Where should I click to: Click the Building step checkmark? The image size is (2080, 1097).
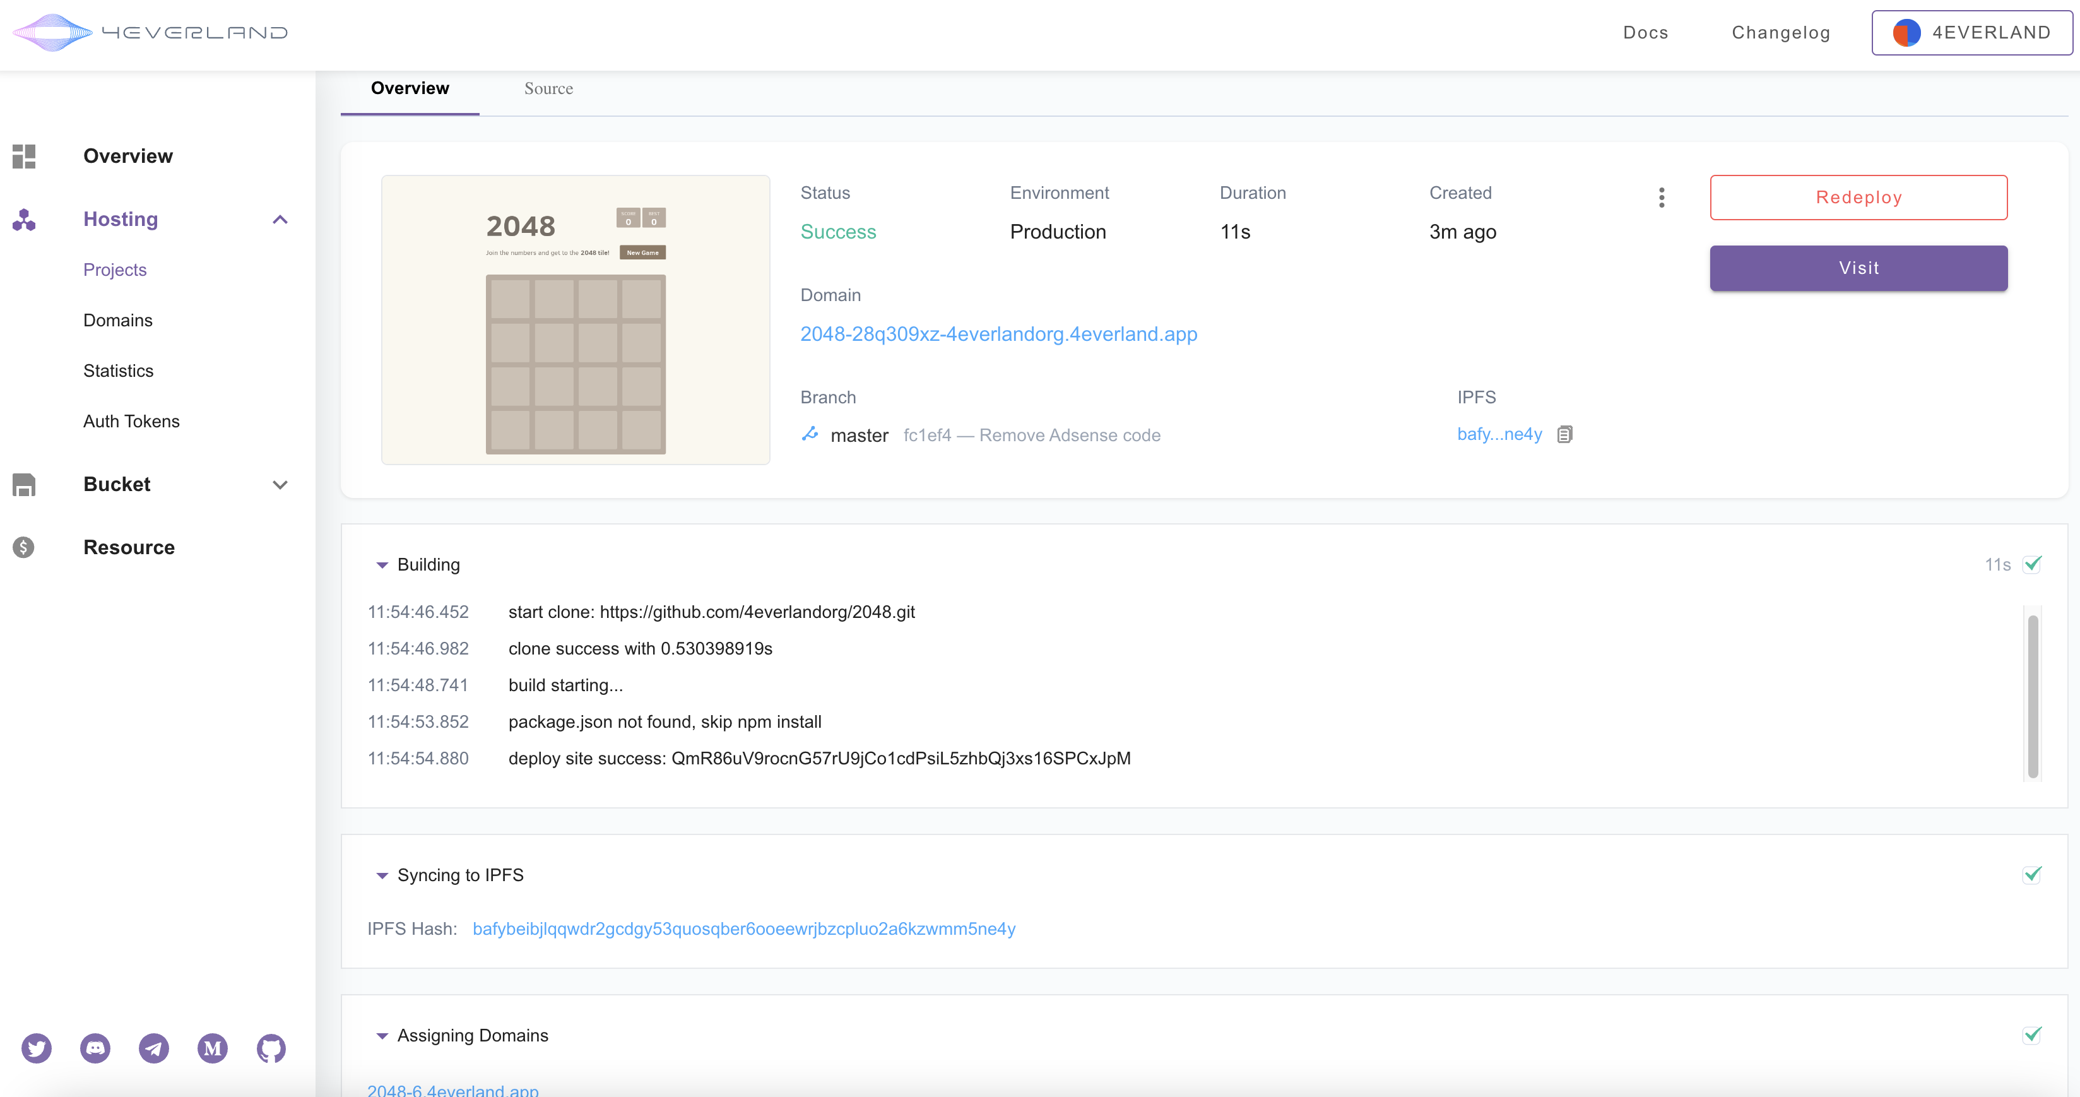coord(2033,564)
